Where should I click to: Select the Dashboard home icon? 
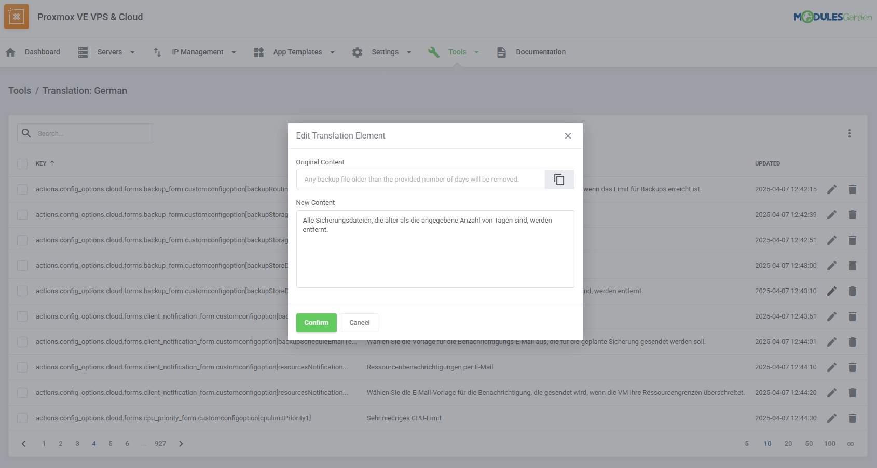[10, 52]
